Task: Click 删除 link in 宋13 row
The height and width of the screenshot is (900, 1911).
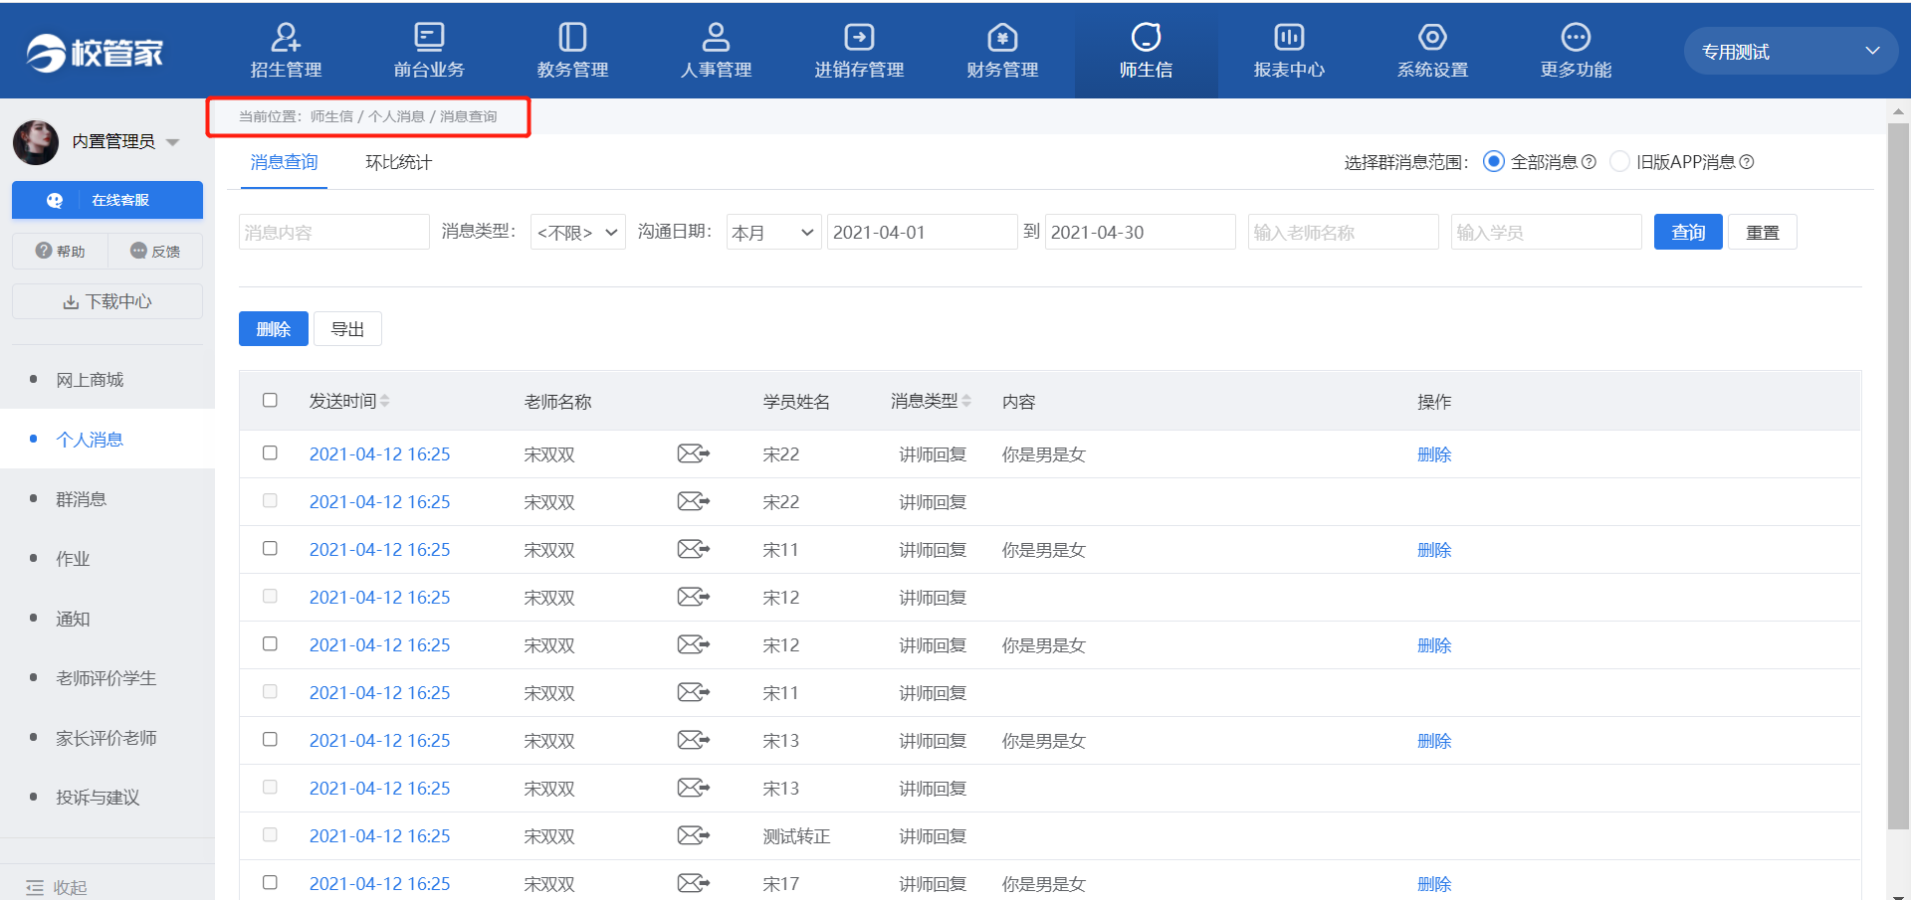Action: [x=1434, y=741]
